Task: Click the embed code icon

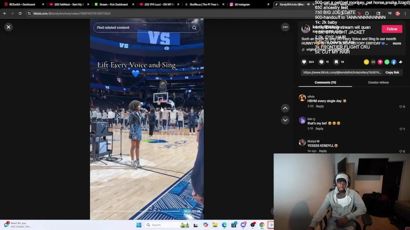Action: (x=373, y=62)
